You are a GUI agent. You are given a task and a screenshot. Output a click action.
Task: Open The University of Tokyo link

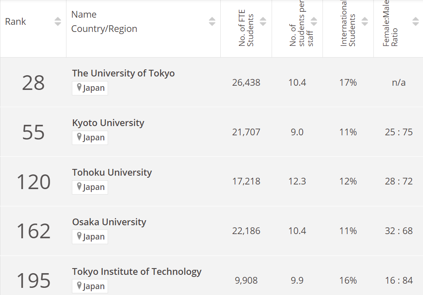pos(123,73)
